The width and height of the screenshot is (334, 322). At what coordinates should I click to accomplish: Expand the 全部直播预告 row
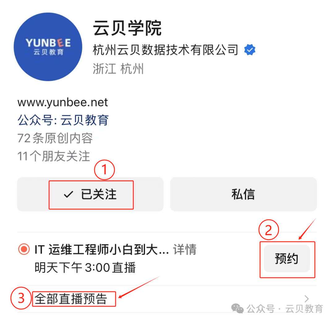point(167,299)
